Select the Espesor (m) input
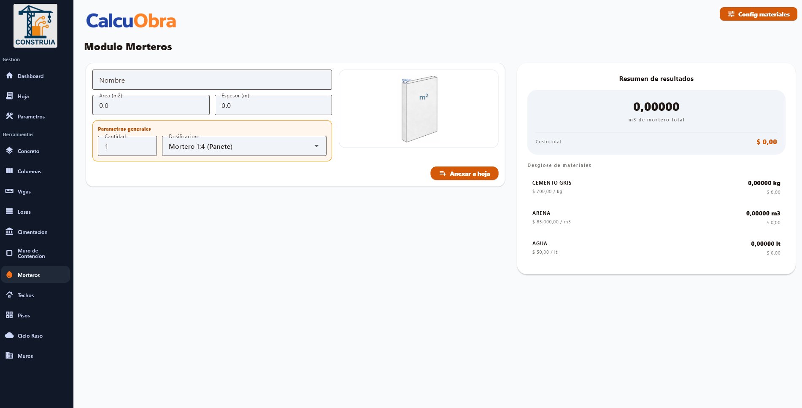This screenshot has width=802, height=408. point(273,105)
